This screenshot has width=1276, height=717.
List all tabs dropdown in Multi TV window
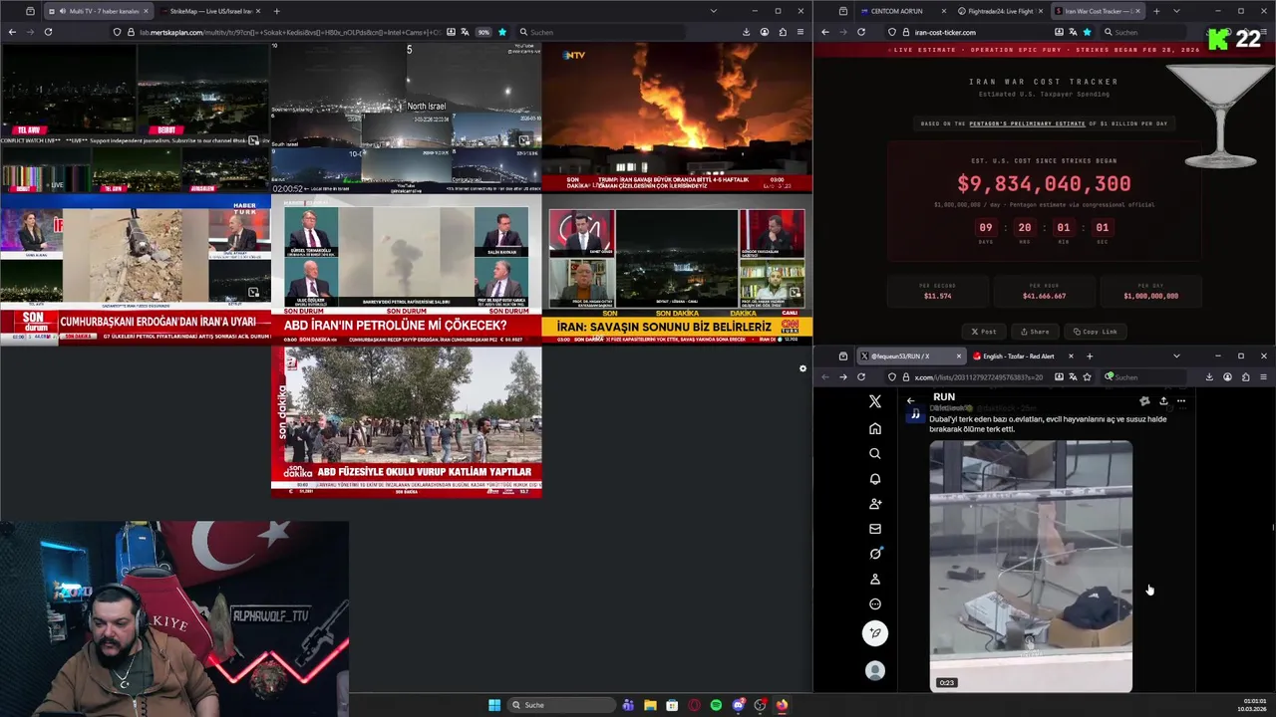tap(713, 11)
